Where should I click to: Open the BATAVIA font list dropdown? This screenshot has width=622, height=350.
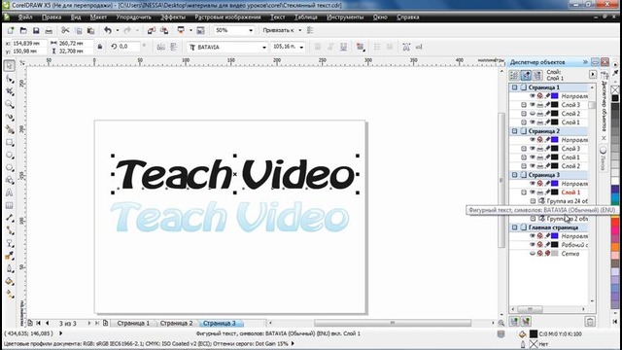click(264, 48)
